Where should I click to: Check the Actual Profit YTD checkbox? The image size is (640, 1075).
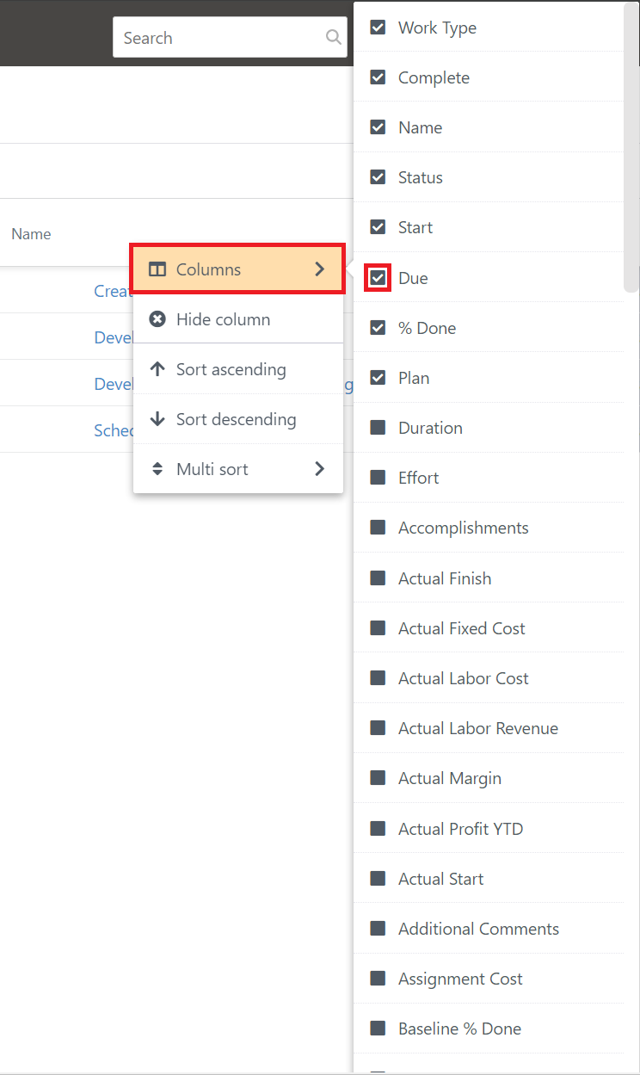378,829
